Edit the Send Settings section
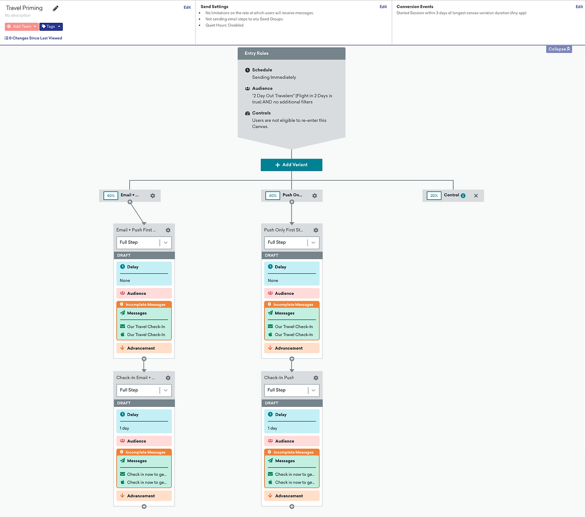This screenshot has width=585, height=517. pos(383,7)
